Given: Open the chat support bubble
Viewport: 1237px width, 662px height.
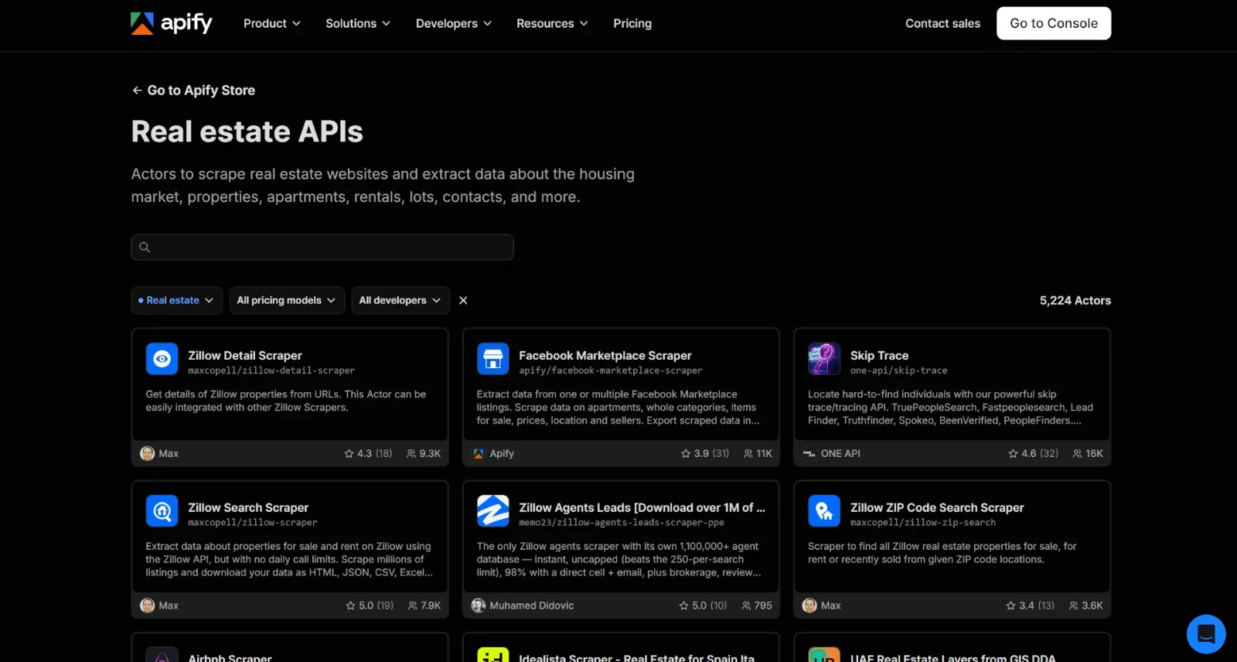Looking at the screenshot, I should coord(1206,634).
